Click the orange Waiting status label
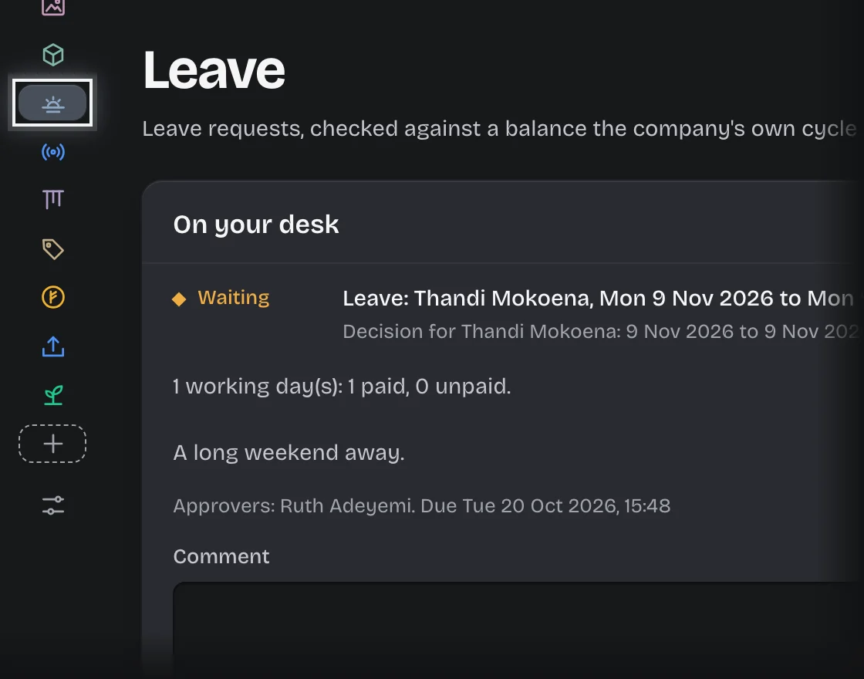 [x=234, y=298]
